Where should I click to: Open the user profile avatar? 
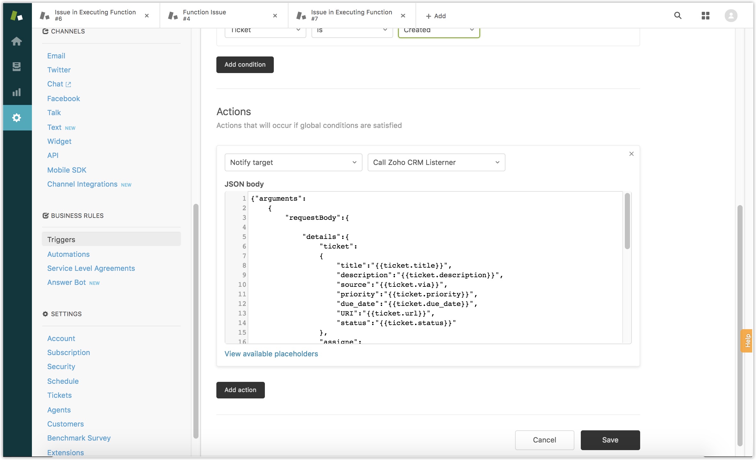(731, 16)
